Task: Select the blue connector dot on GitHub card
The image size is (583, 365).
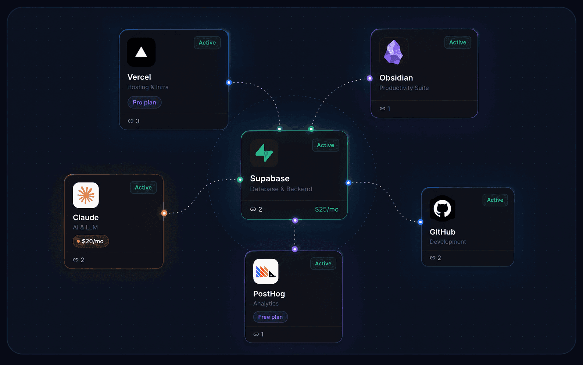Action: (x=421, y=222)
